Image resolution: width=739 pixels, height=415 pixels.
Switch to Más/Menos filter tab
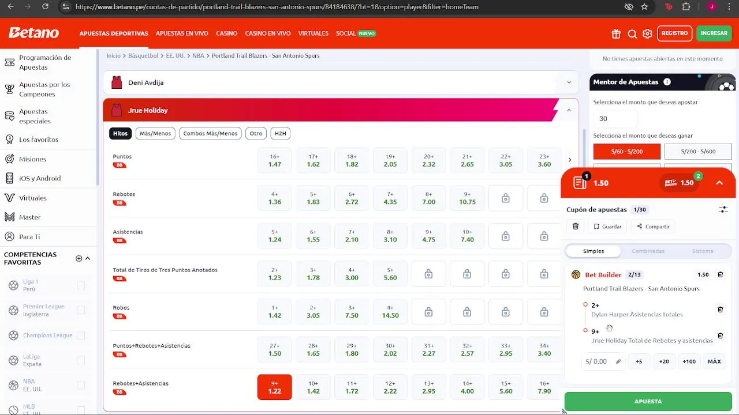click(155, 134)
